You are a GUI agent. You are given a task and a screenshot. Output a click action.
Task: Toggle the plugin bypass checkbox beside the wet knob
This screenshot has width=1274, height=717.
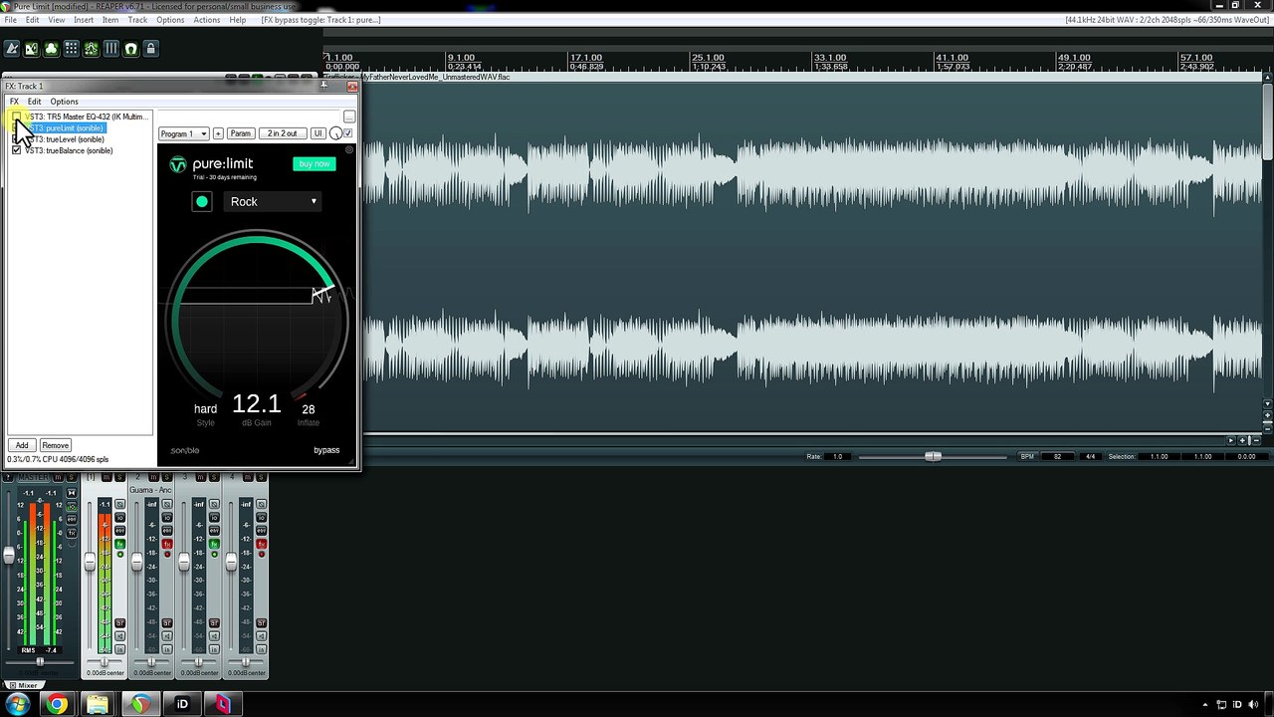point(347,133)
